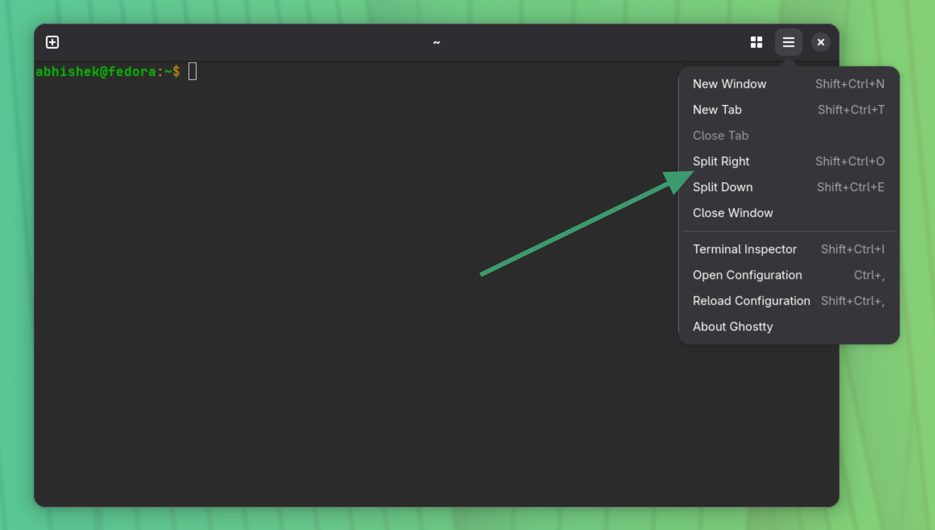Open the tab overview grid icon

click(x=756, y=42)
